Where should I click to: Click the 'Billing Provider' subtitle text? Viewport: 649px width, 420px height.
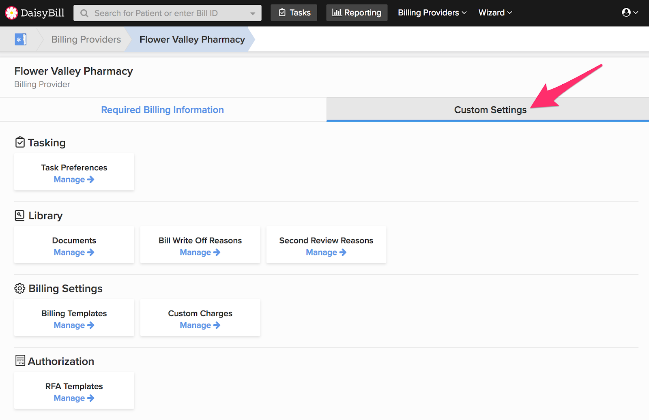(42, 84)
